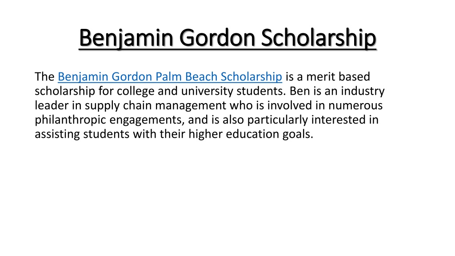Click the word 'leader' starting the third line
The width and height of the screenshot is (455, 256).
[52, 106]
